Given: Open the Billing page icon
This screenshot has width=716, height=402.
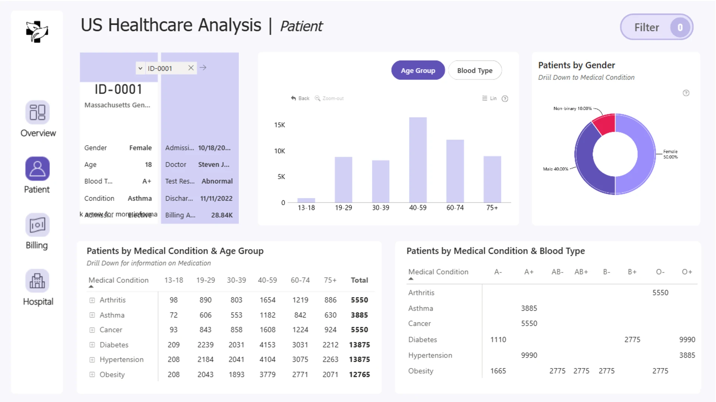Looking at the screenshot, I should (37, 225).
